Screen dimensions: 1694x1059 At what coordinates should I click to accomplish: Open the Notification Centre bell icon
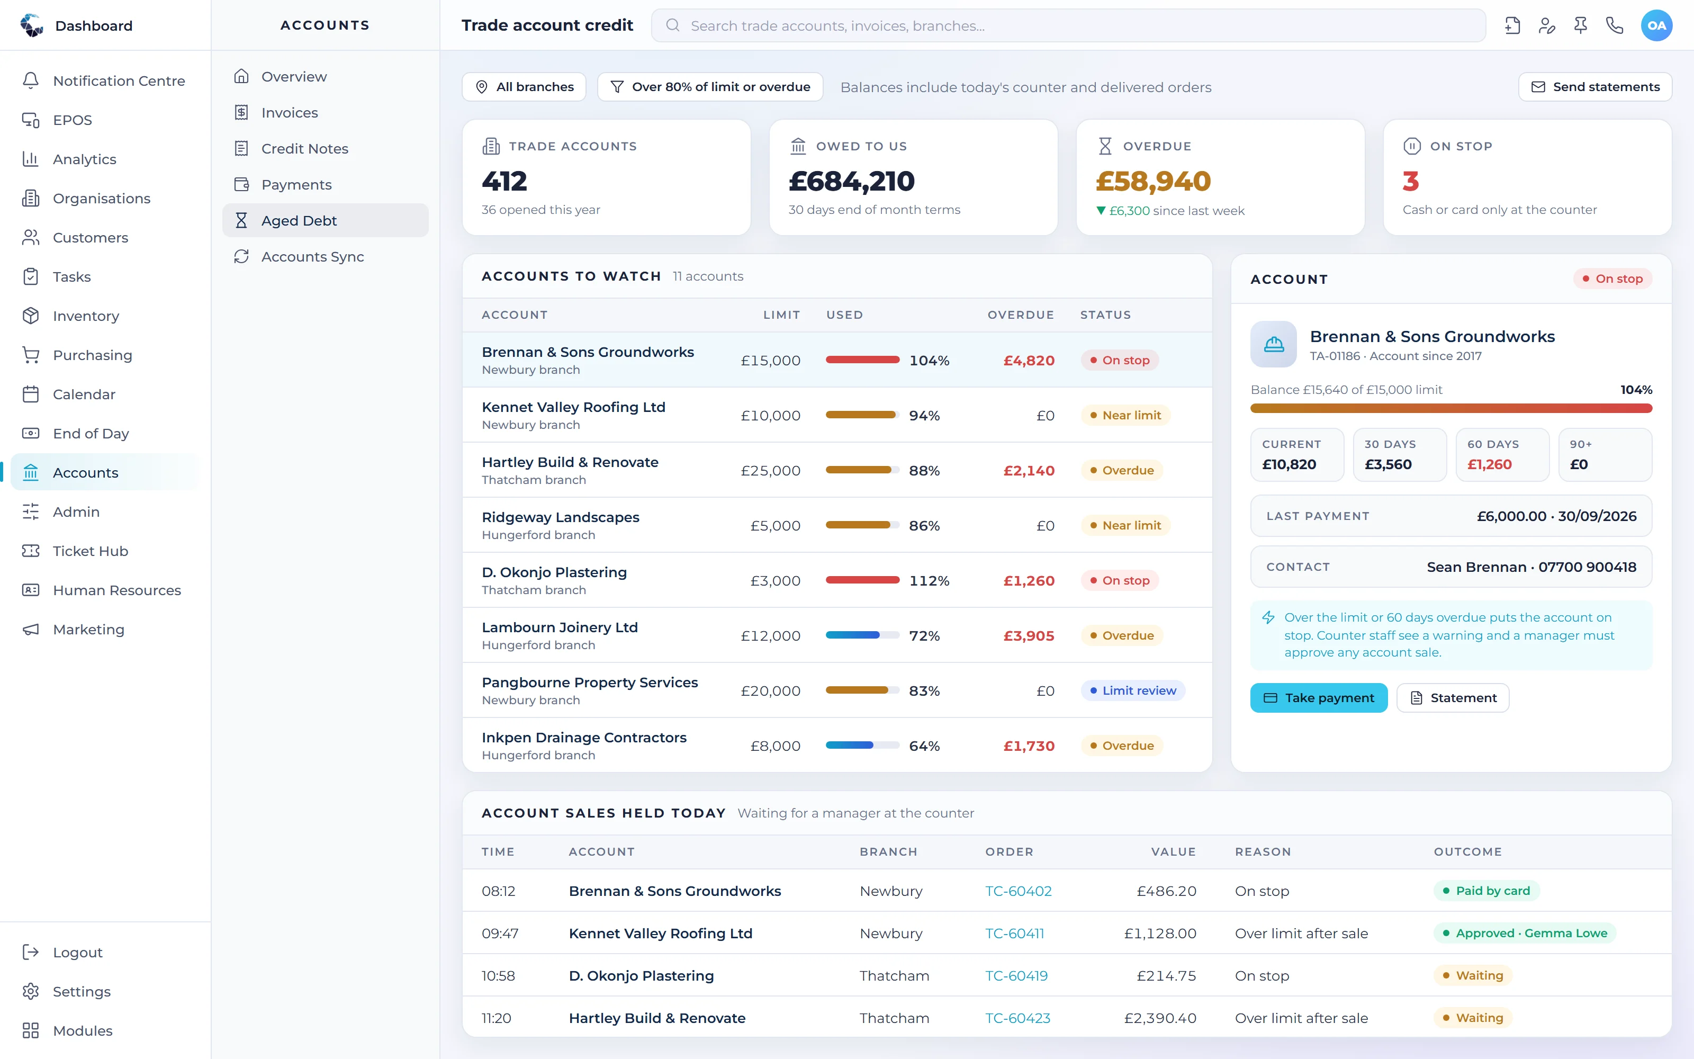(x=30, y=80)
